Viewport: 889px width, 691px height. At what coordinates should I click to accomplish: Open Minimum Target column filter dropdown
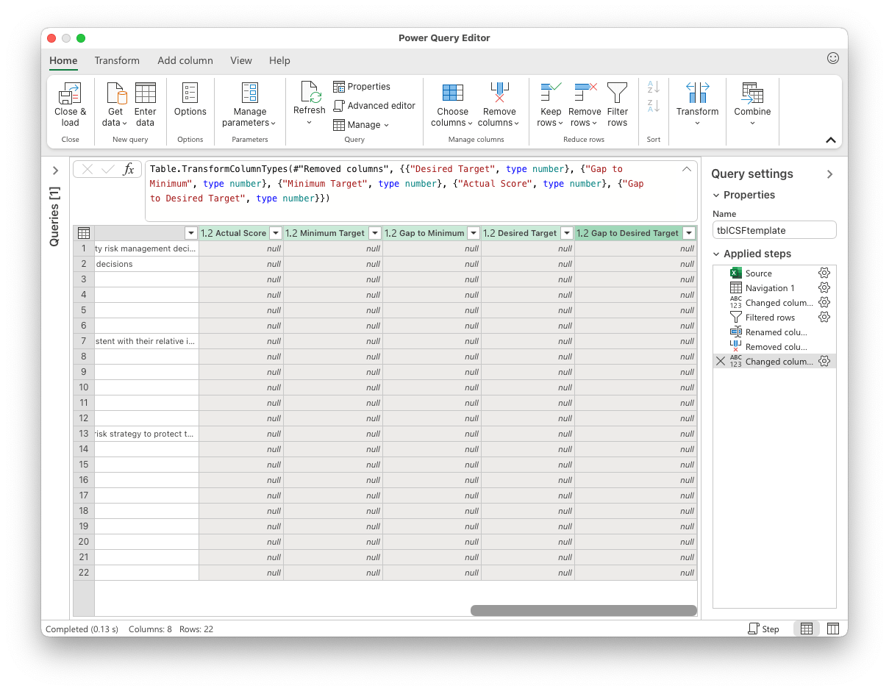click(x=374, y=233)
